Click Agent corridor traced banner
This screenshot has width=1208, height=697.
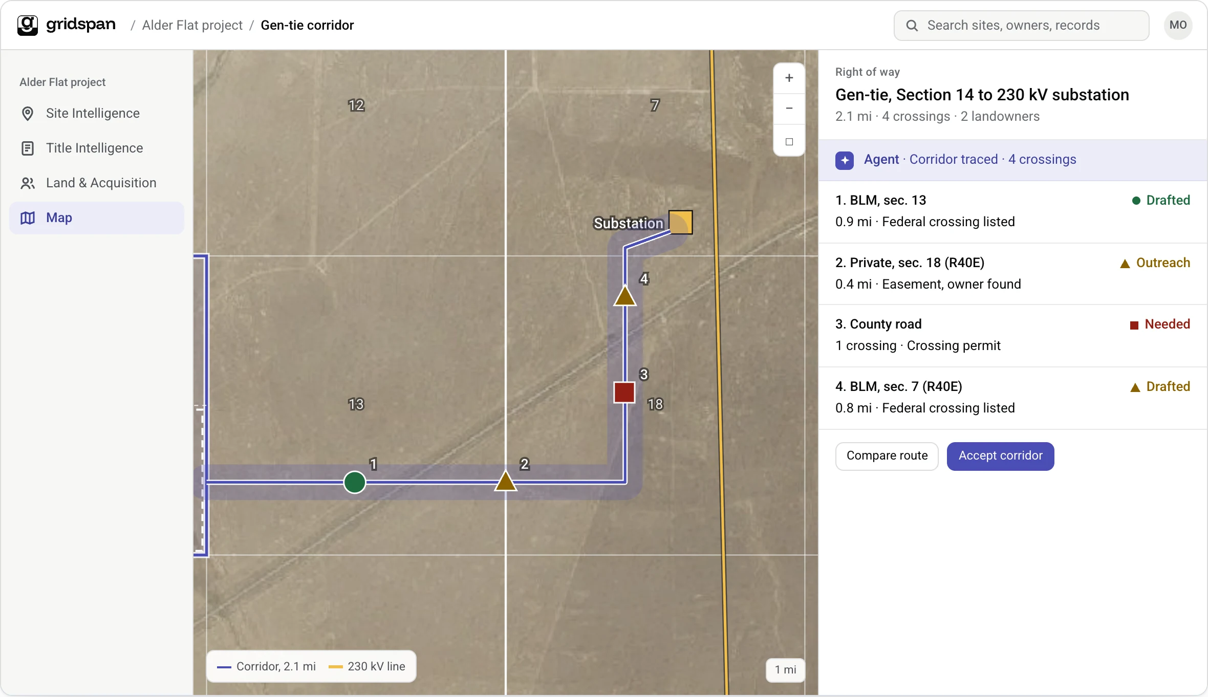(x=1013, y=160)
